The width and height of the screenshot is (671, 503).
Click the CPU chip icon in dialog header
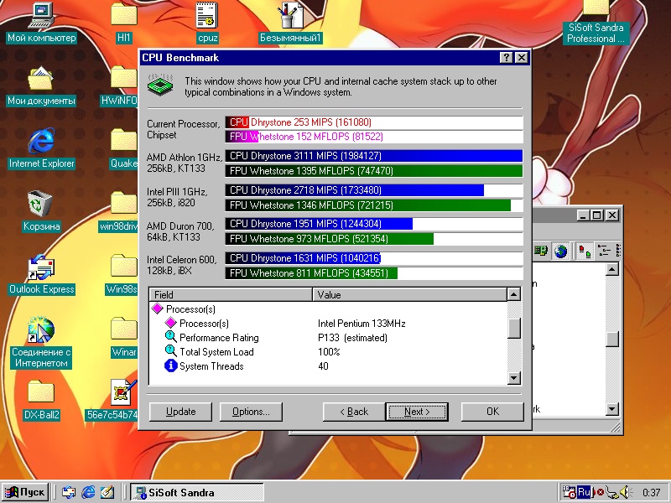point(160,85)
